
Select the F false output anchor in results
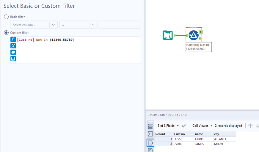pos(150,150)
